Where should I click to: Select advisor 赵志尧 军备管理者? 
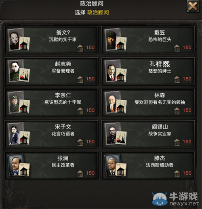tap(51, 71)
